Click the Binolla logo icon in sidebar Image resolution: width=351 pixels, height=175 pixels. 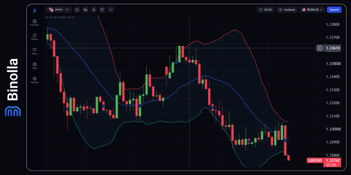coord(35,11)
